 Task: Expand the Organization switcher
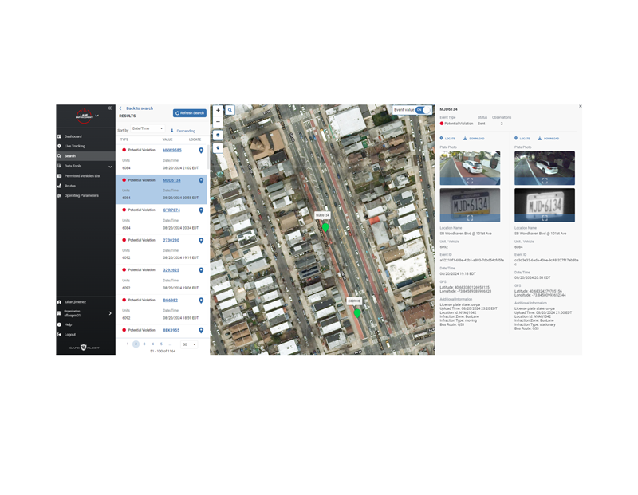pyautogui.click(x=110, y=313)
